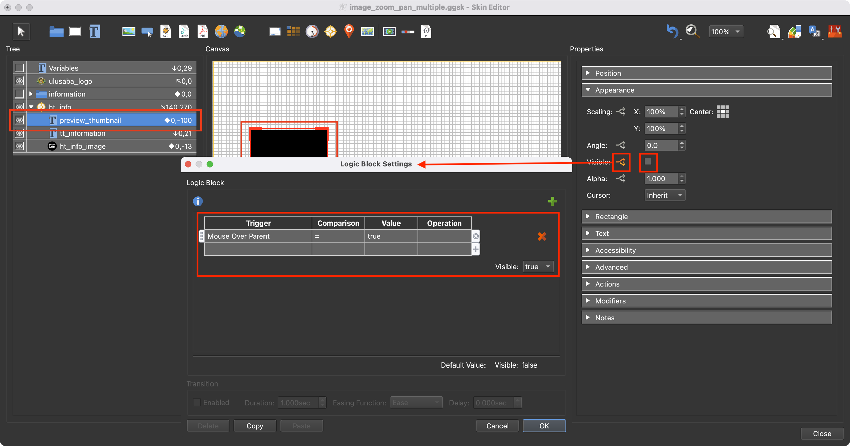Add a container folder element
The width and height of the screenshot is (850, 446).
coord(56,32)
